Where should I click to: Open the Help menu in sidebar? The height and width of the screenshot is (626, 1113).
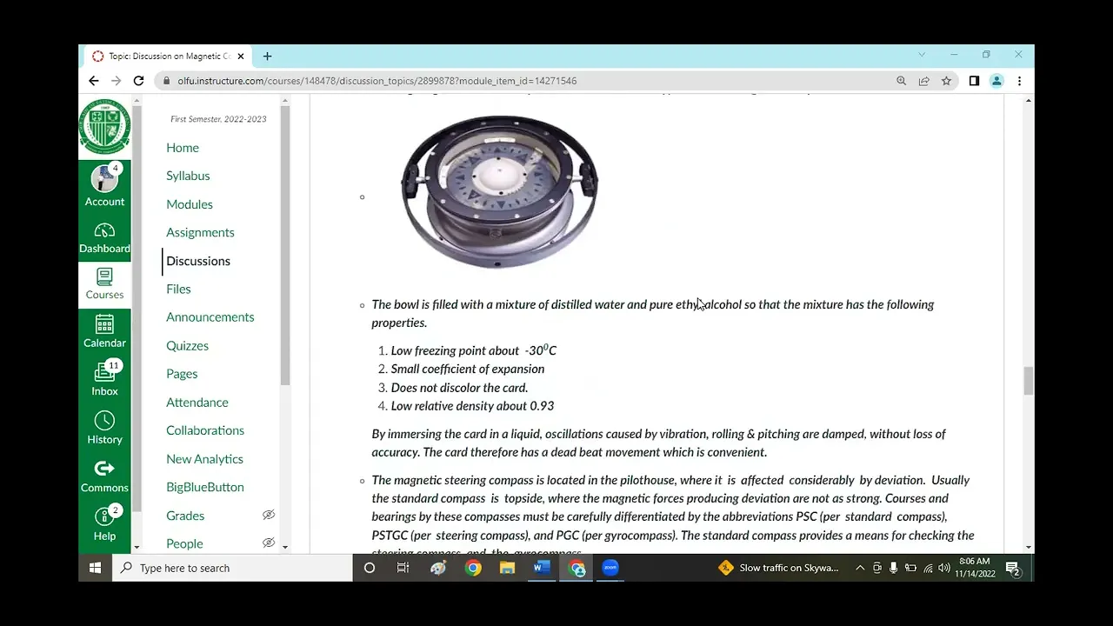(x=104, y=525)
